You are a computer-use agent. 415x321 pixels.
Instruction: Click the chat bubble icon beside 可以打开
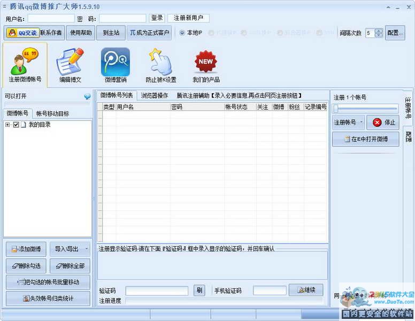pos(87,96)
